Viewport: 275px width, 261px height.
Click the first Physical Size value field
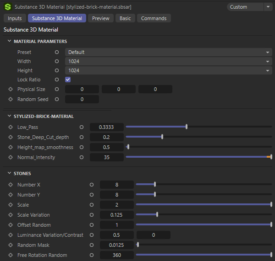[82, 89]
